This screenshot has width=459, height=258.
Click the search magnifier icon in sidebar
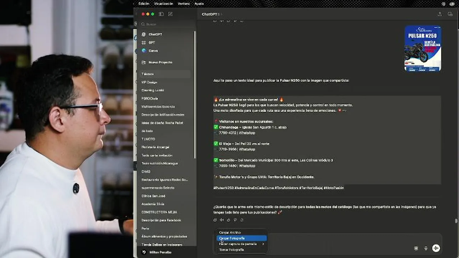coord(143,24)
